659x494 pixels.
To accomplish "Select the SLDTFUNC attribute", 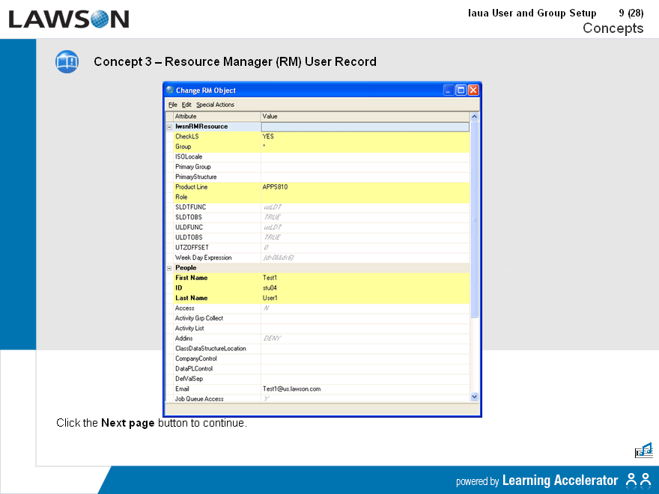I will pyautogui.click(x=190, y=207).
